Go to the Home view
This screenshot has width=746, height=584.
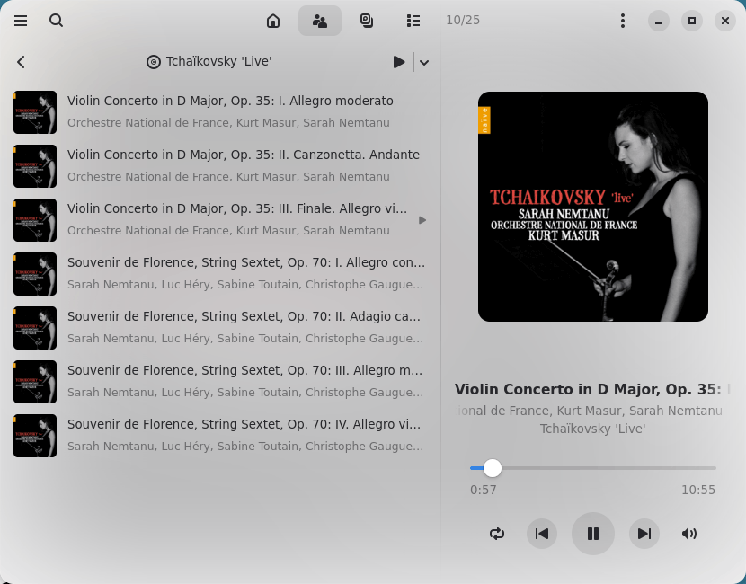273,21
